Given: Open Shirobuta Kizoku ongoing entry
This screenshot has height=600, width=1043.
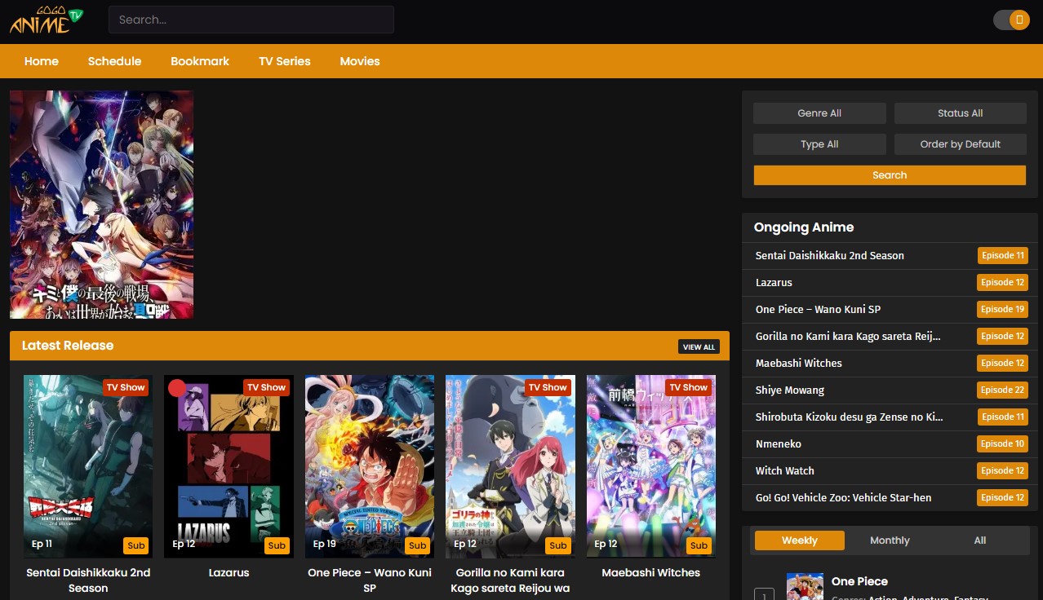Looking at the screenshot, I should coord(850,417).
